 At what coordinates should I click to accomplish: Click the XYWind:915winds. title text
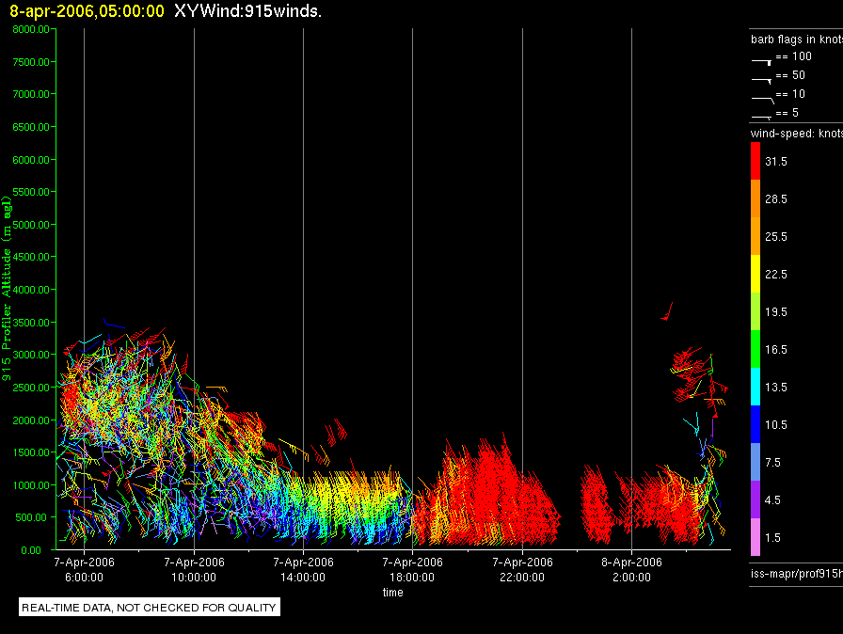247,10
